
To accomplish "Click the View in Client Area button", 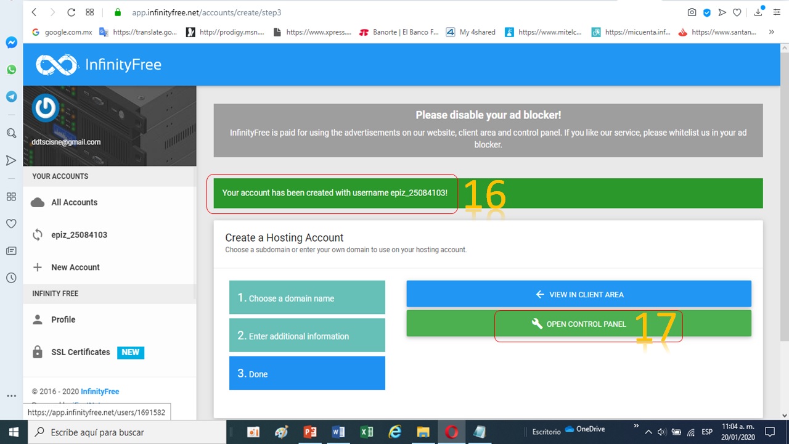I will point(578,294).
